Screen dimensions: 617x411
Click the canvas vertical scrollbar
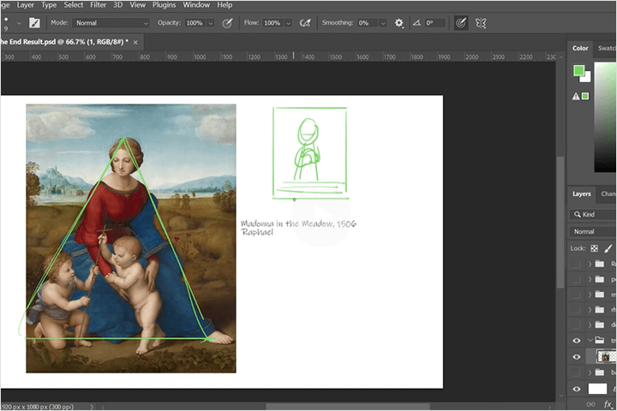pos(560,223)
